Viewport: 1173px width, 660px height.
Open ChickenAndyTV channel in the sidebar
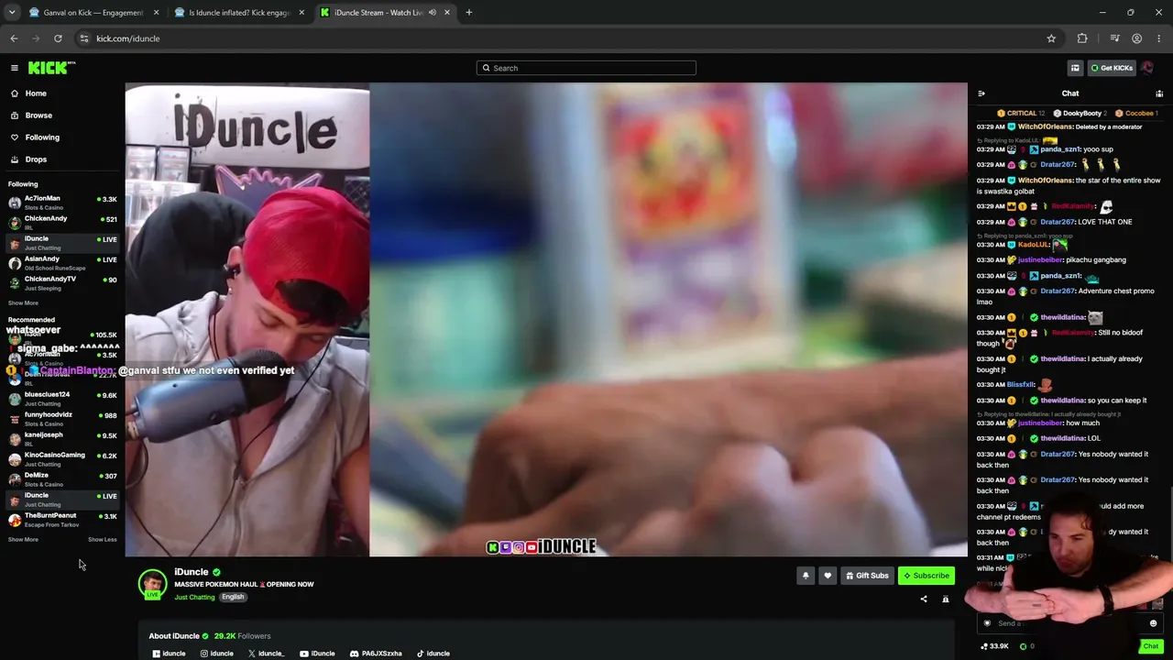(62, 283)
